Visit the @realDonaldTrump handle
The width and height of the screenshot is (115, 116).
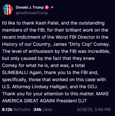point(32,13)
